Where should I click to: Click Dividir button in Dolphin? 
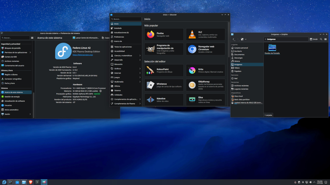point(314,39)
